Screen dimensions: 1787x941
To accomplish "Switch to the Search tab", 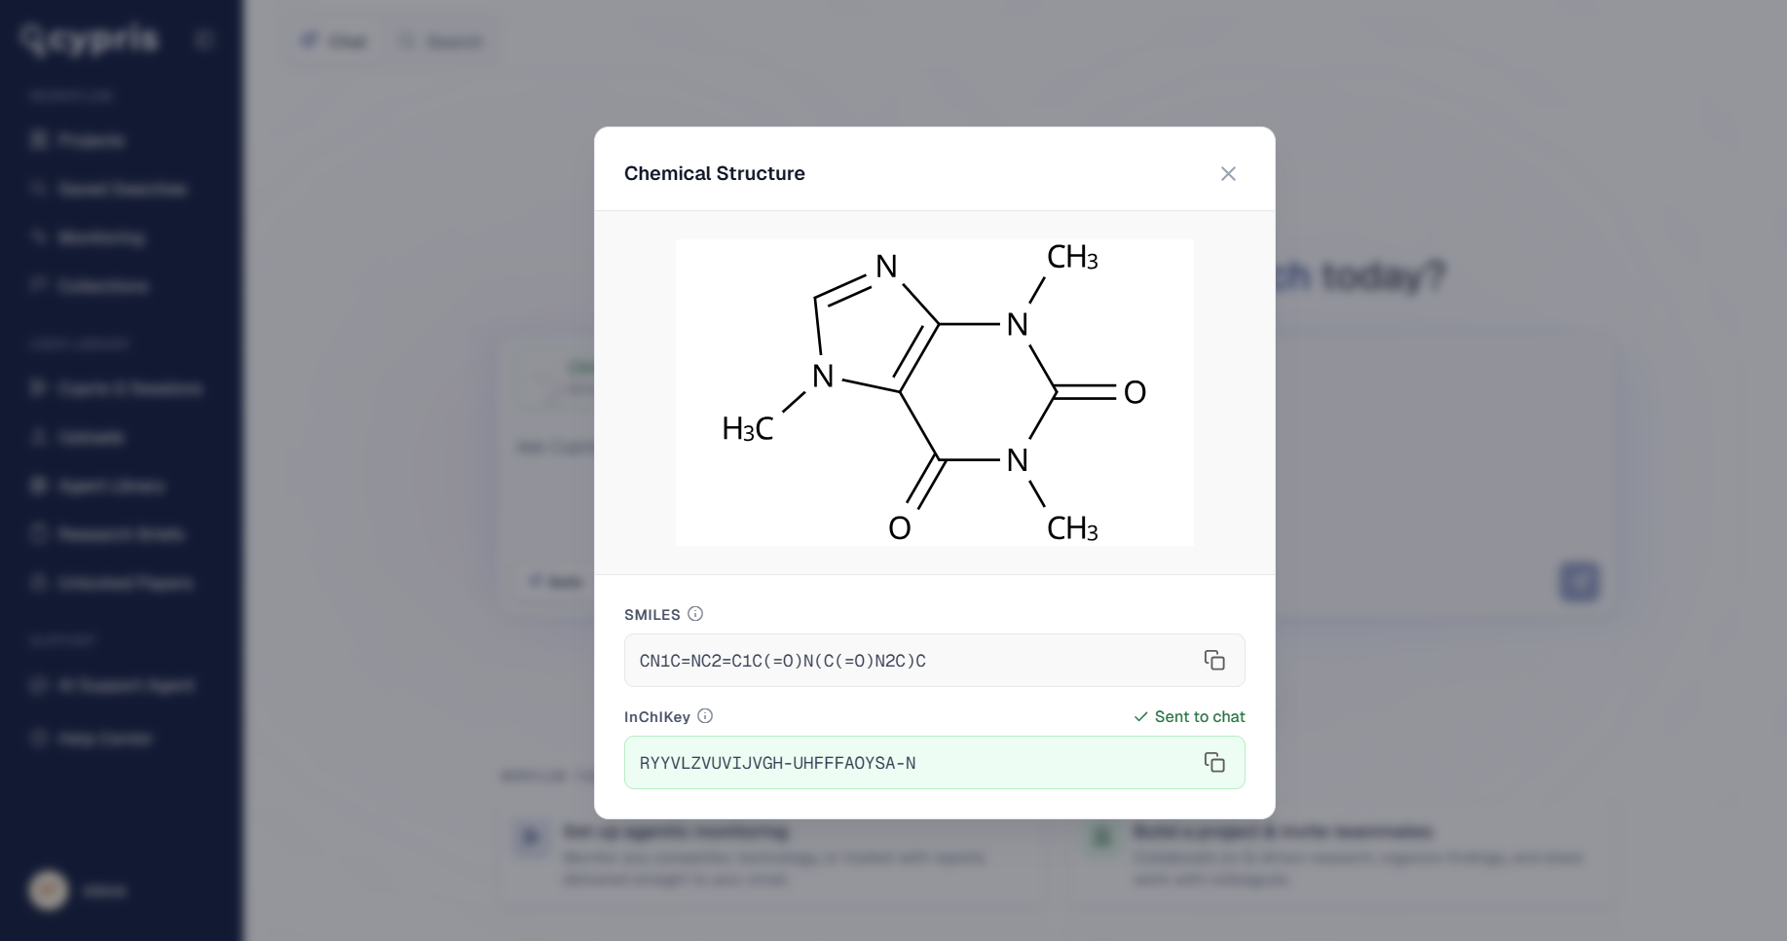I will (x=441, y=41).
